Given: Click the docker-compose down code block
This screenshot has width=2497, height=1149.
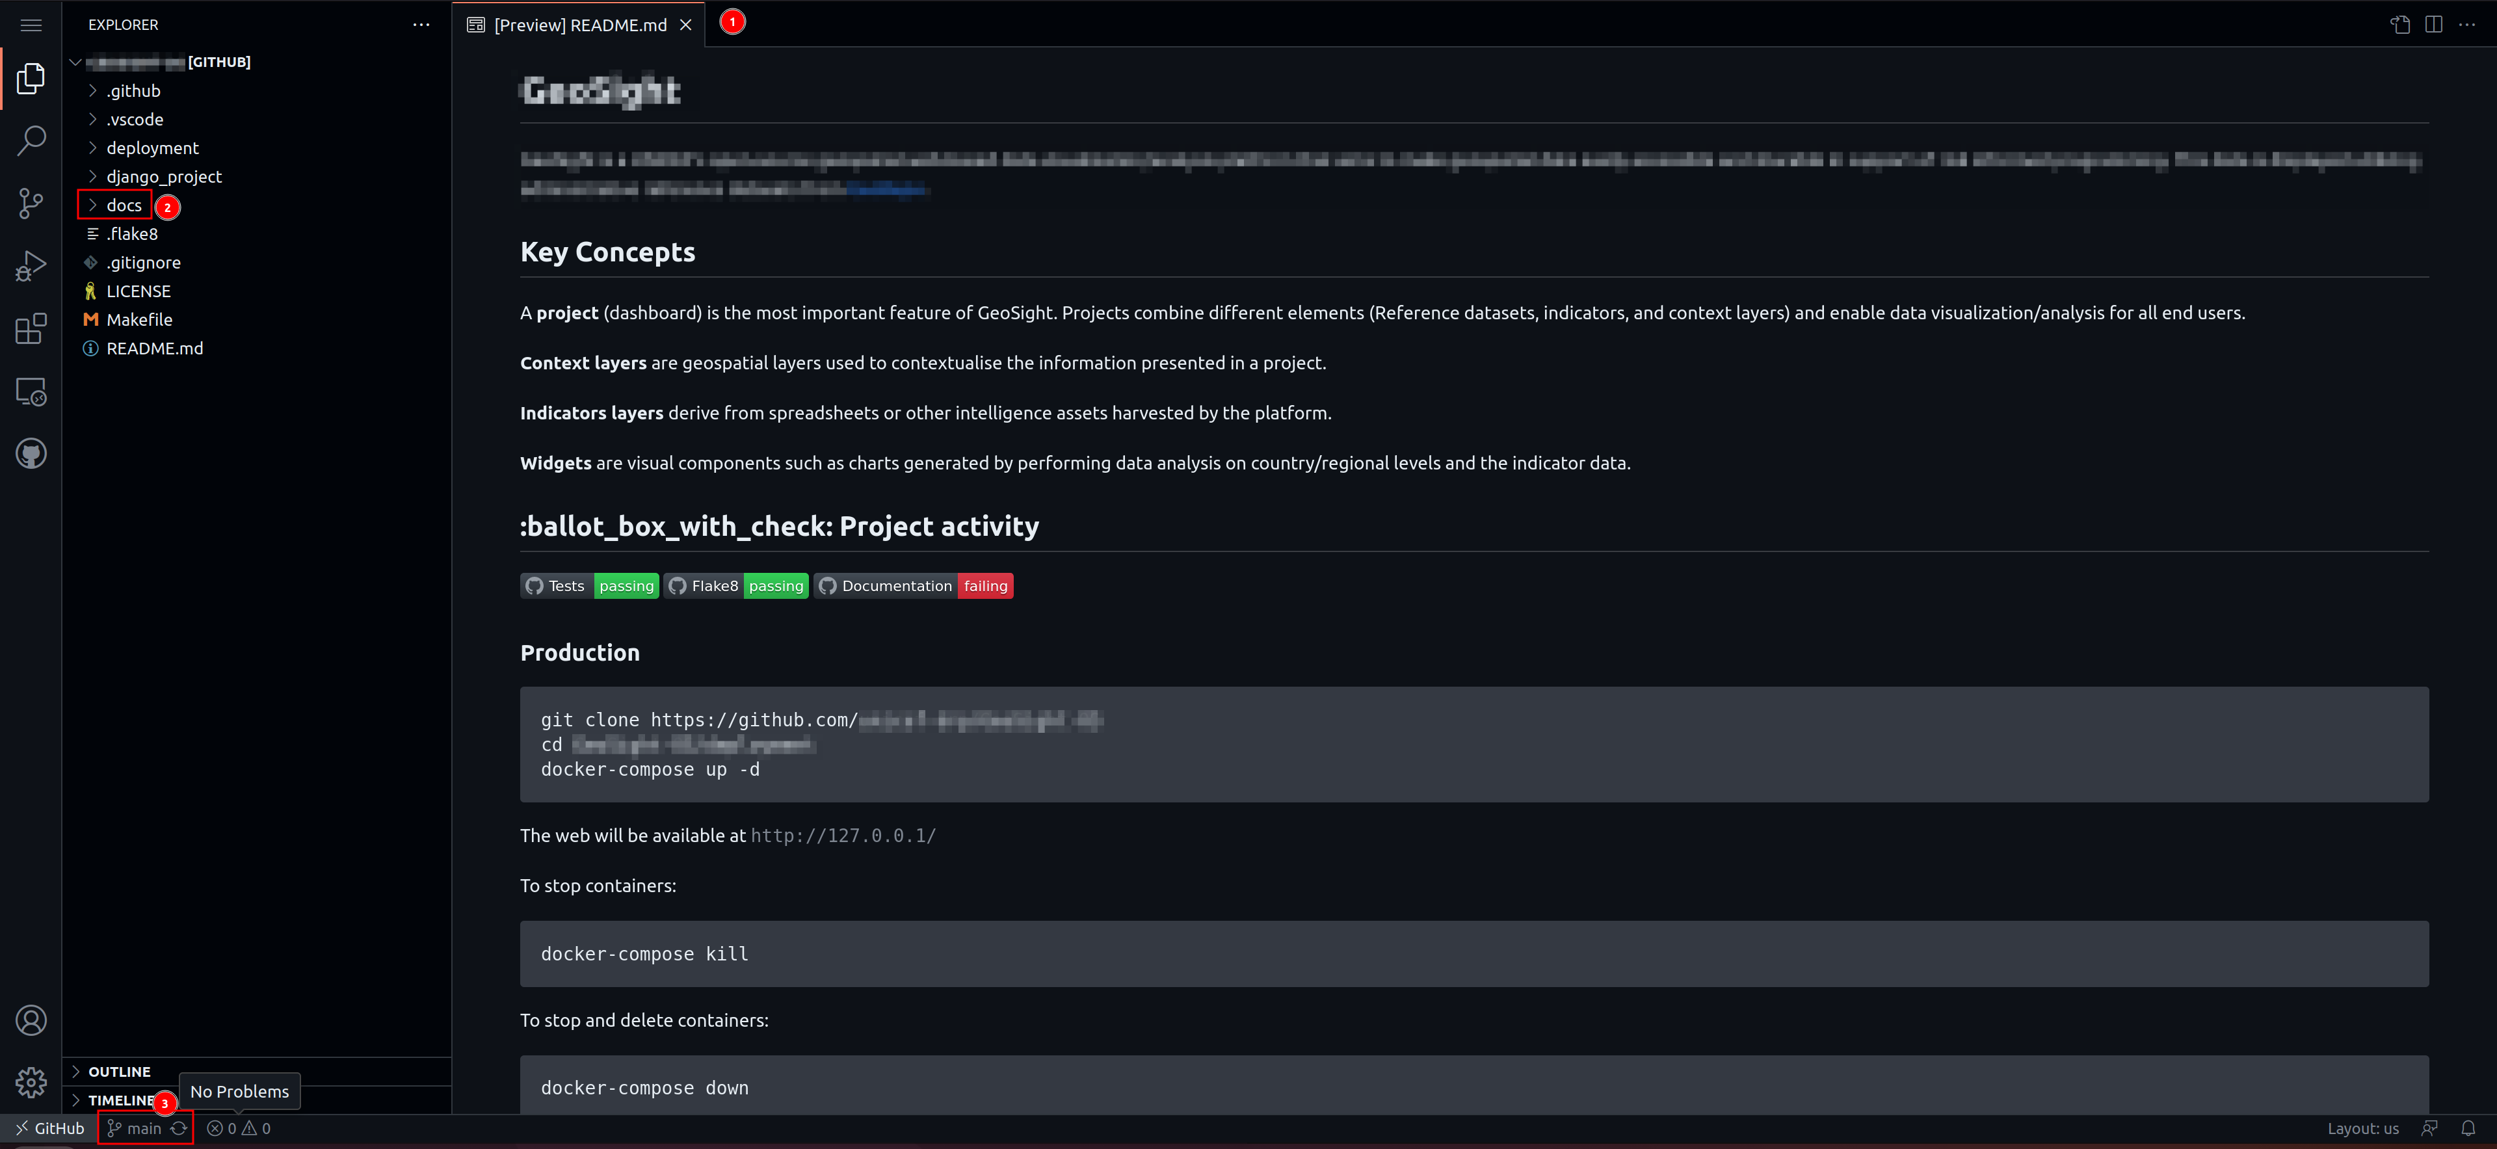Looking at the screenshot, I should pos(1473,1085).
